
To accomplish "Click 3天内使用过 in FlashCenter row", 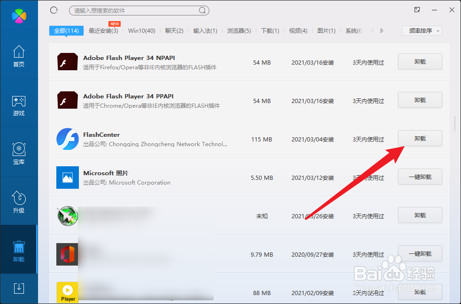I will (369, 140).
